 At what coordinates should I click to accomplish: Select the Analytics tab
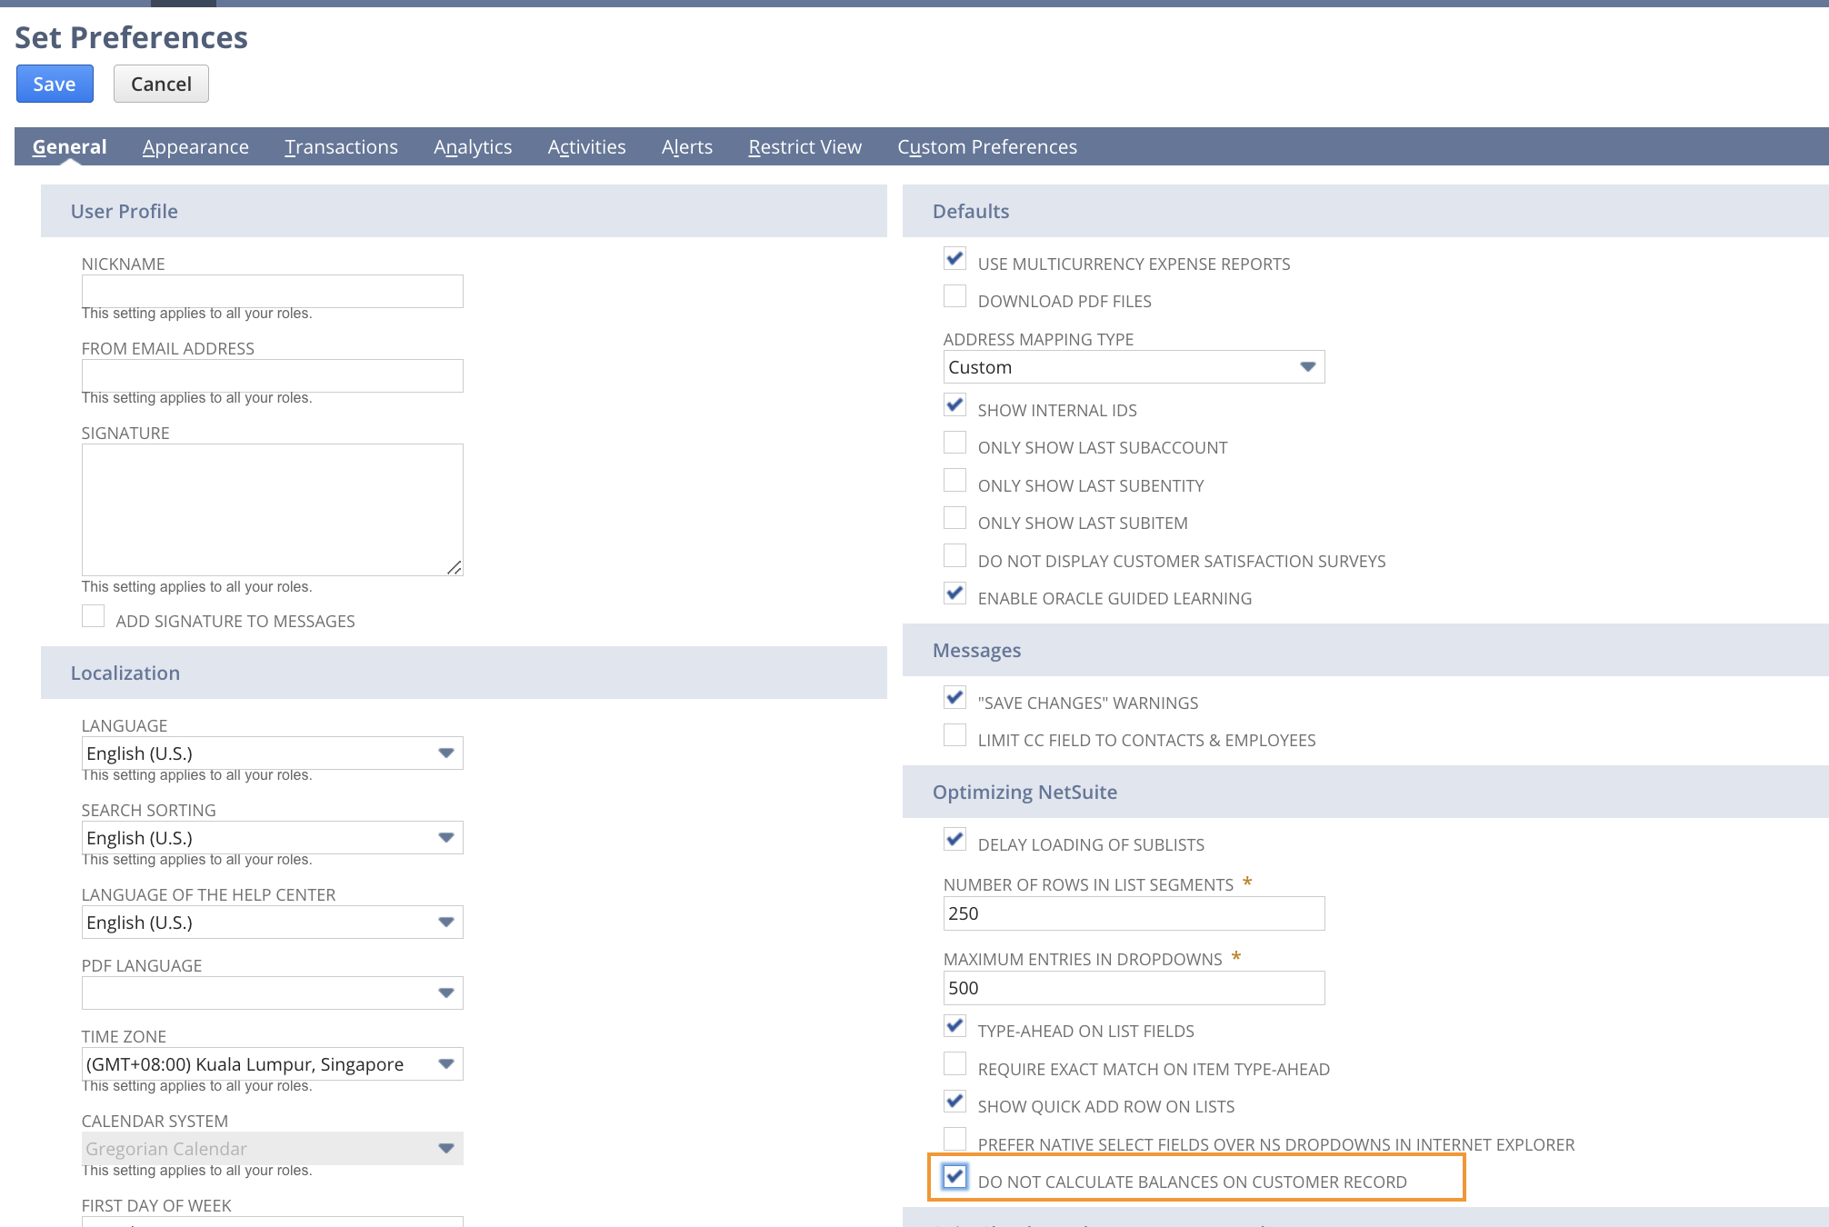(x=473, y=146)
